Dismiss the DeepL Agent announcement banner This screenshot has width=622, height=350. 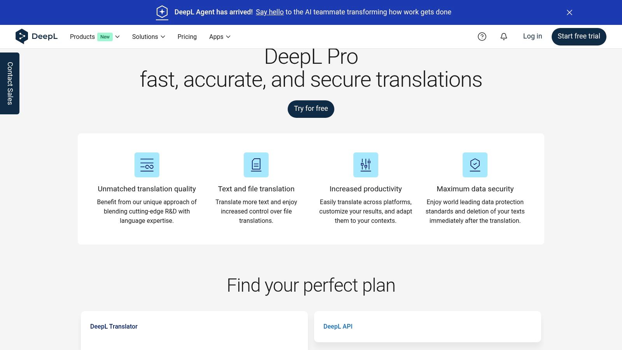570,12
